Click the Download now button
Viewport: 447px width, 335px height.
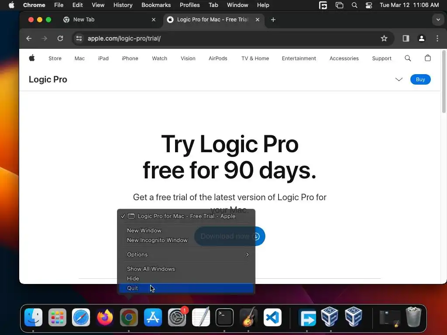(230, 236)
